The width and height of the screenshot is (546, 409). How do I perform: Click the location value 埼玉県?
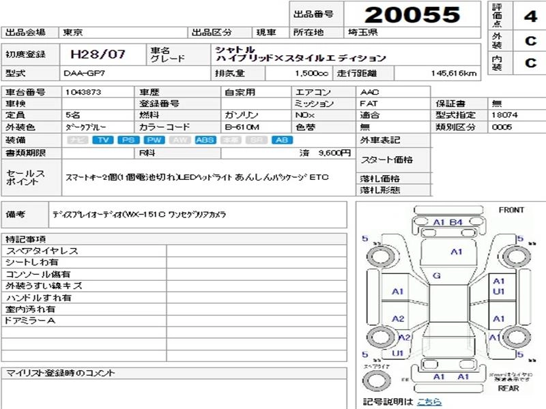click(363, 32)
